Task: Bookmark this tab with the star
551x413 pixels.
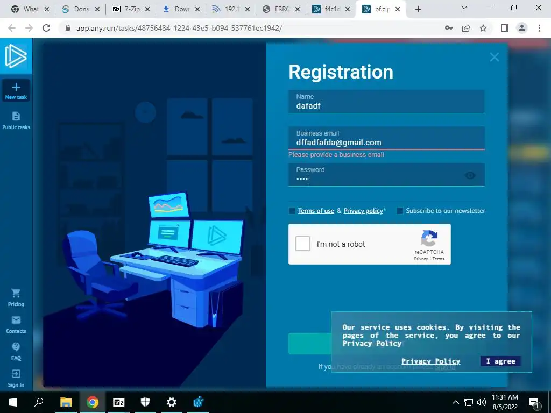Action: [x=483, y=28]
